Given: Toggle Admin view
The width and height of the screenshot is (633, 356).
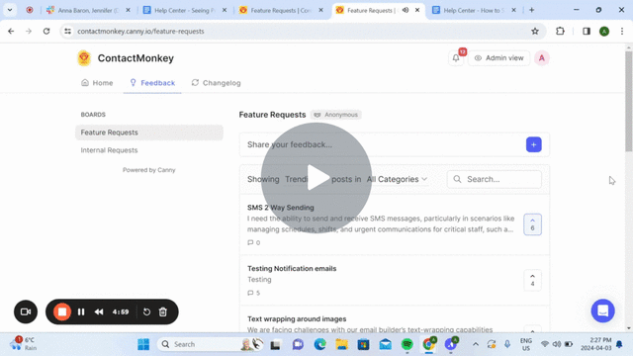Looking at the screenshot, I should pos(498,58).
